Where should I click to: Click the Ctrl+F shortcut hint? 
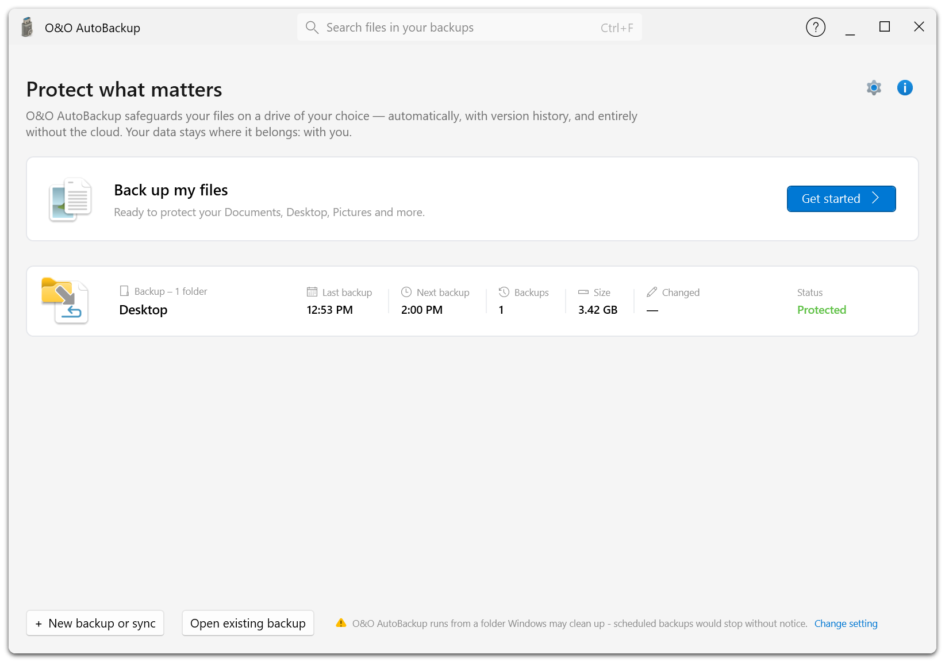coord(617,28)
